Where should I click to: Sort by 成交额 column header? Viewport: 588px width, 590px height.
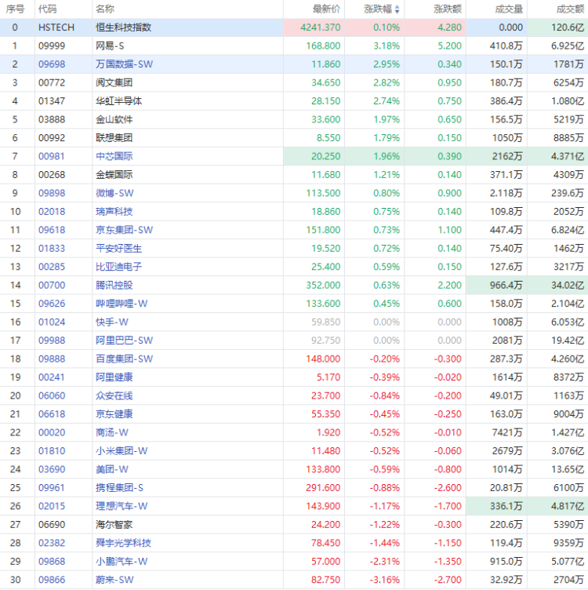pos(570,9)
